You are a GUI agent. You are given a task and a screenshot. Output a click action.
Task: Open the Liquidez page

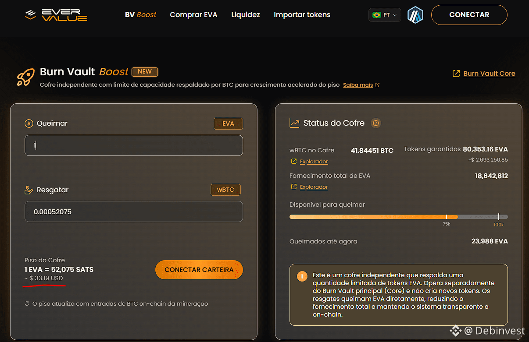246,15
